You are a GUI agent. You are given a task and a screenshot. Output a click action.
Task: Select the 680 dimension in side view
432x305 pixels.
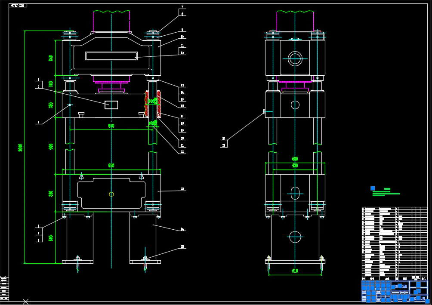(295, 159)
